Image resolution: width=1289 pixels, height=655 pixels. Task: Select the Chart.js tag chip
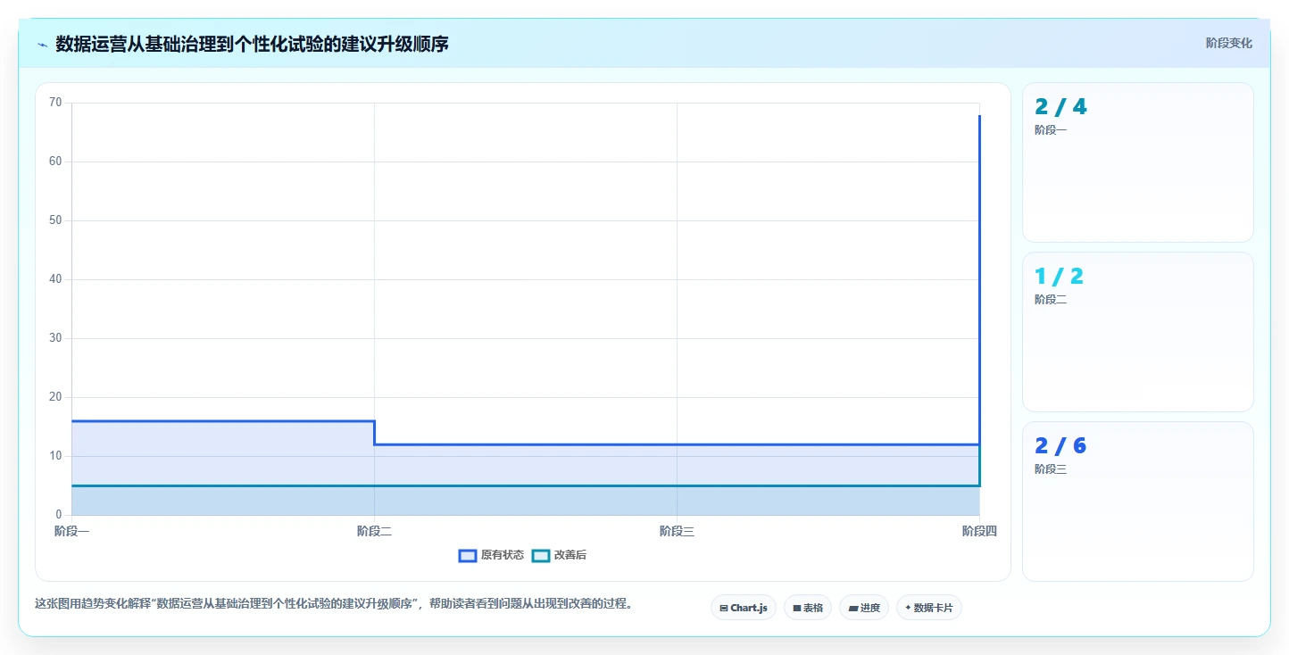pos(744,608)
